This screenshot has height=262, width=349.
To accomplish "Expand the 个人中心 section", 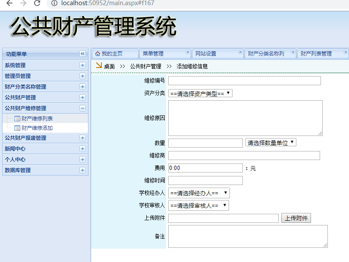I will point(82,160).
